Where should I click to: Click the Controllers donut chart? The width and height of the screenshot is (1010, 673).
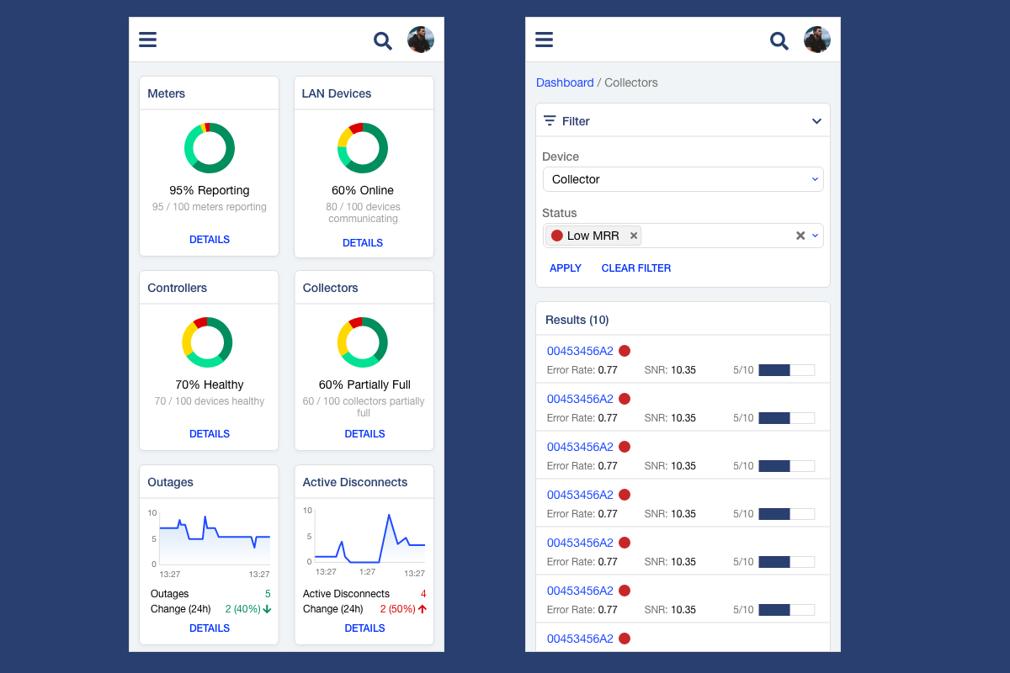207,342
